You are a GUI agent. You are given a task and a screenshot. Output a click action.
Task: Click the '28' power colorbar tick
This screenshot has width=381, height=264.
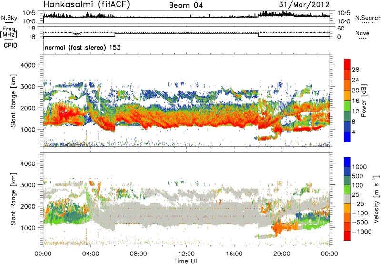pos(355,70)
